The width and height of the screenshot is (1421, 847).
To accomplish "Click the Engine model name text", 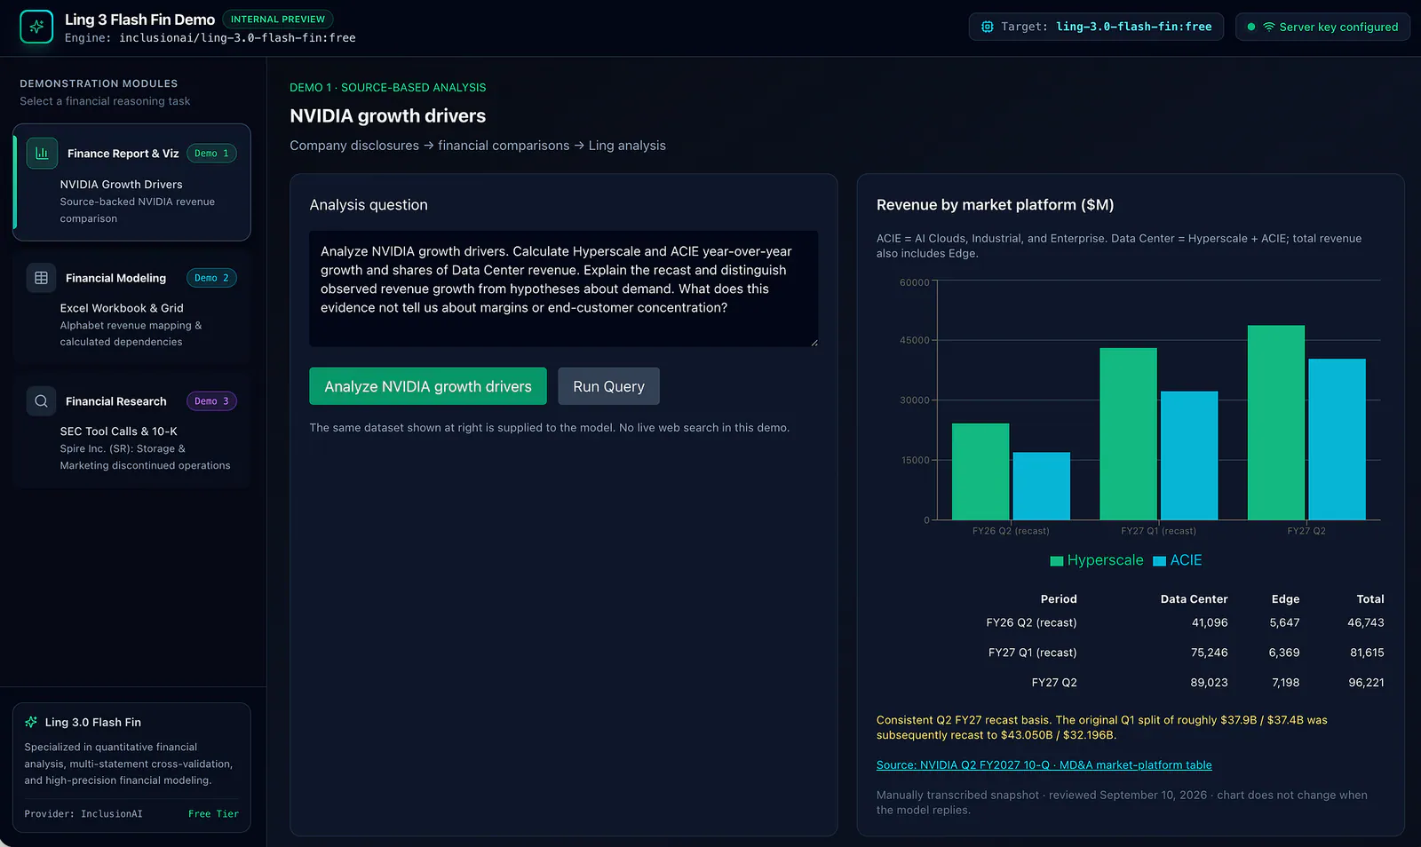I will point(237,38).
